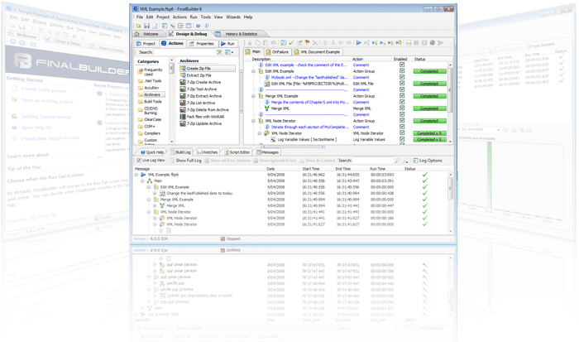Click the blue help icon in main toolbar
The width and height of the screenshot is (579, 342).
pos(198,26)
